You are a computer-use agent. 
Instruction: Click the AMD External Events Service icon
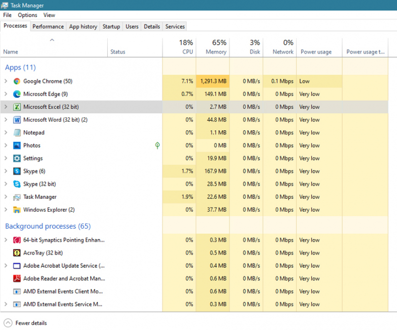tap(17, 304)
